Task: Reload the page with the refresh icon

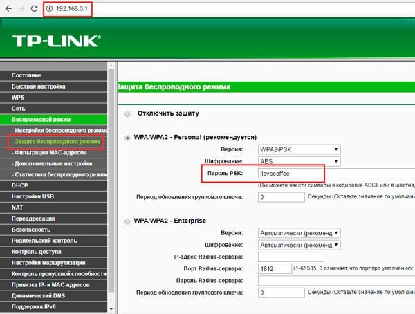Action: pyautogui.click(x=35, y=10)
